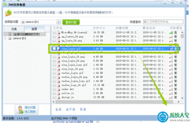This screenshot has width=190, height=123.
Task: Click recoverability bars icon for sina_login_18.png
Action: coord(171,57)
